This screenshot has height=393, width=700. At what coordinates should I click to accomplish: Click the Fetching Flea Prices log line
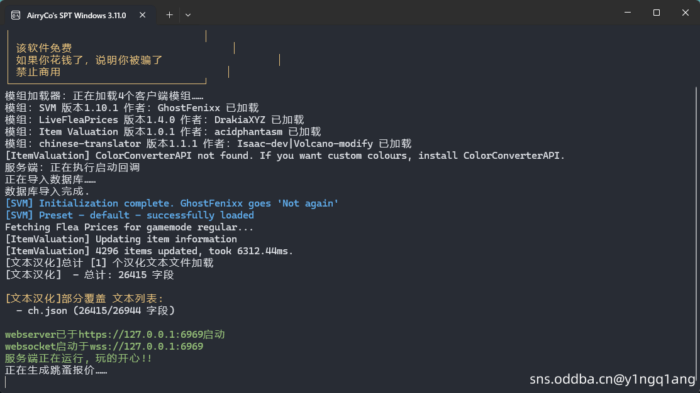pyautogui.click(x=129, y=227)
